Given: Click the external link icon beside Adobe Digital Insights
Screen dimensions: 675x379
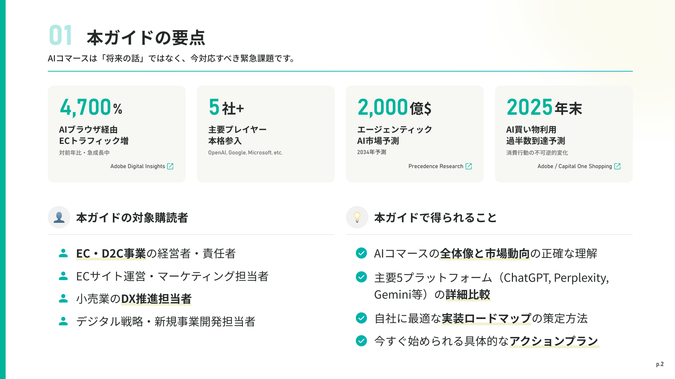Looking at the screenshot, I should (x=170, y=166).
